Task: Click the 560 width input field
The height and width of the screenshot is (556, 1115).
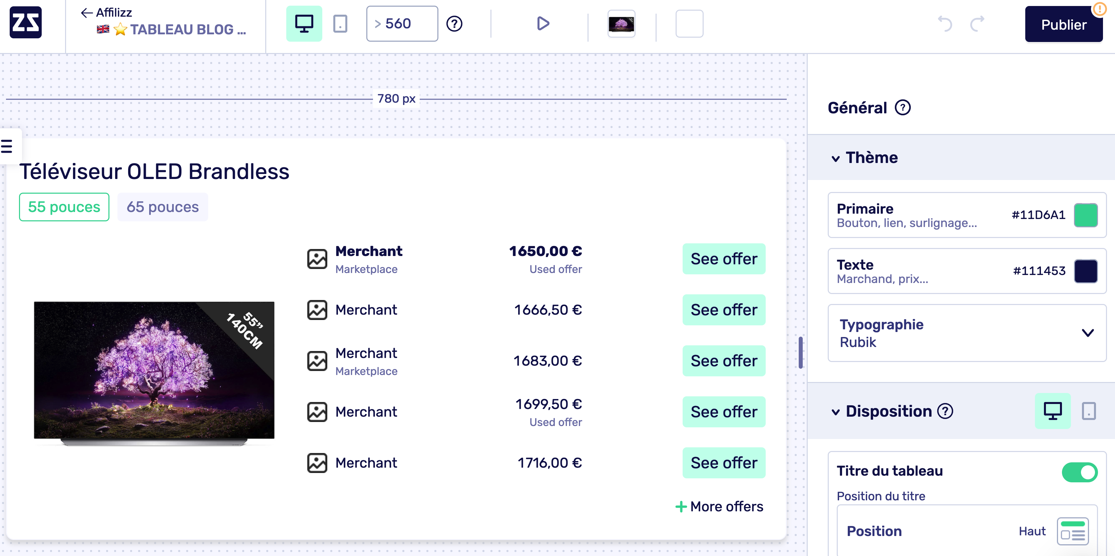Action: (x=401, y=23)
